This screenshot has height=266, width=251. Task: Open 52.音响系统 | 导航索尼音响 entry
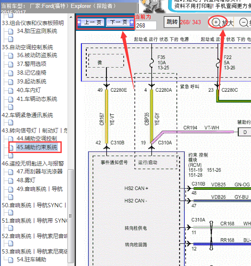(35, 236)
